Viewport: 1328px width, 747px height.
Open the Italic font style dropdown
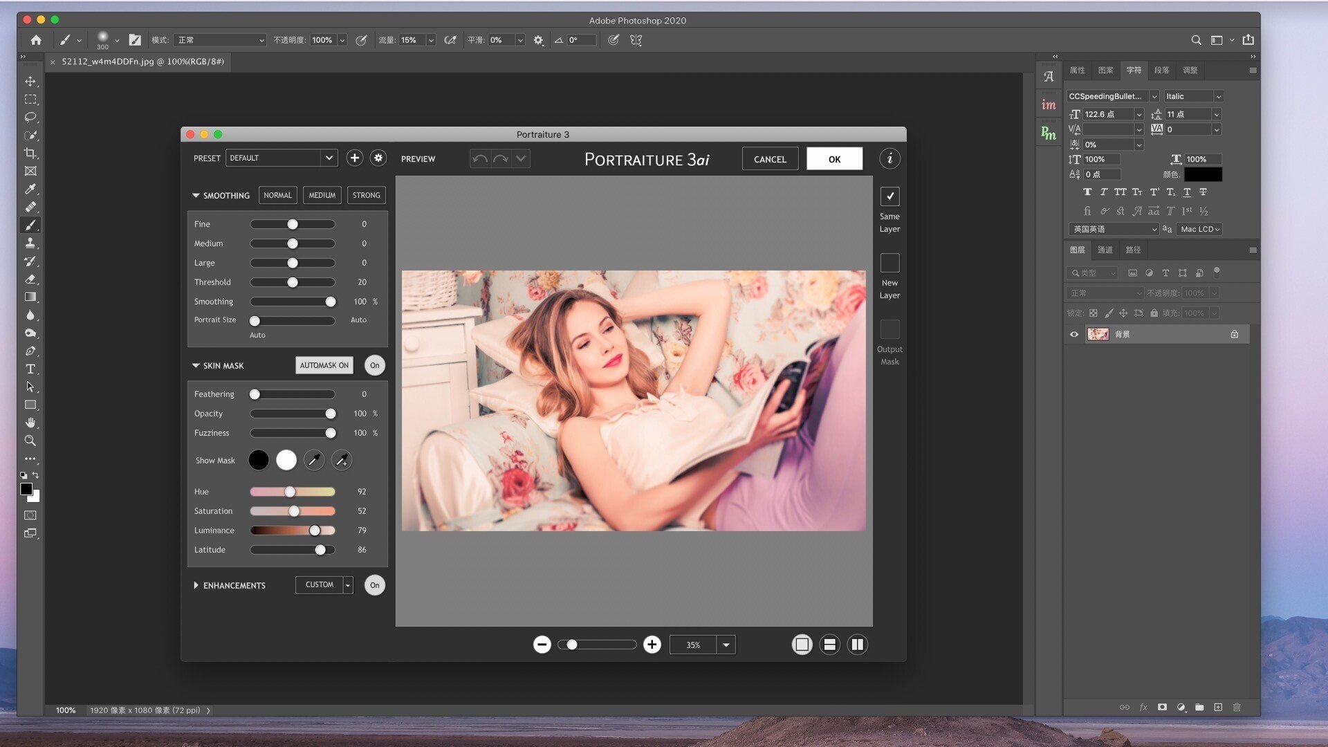point(1193,97)
